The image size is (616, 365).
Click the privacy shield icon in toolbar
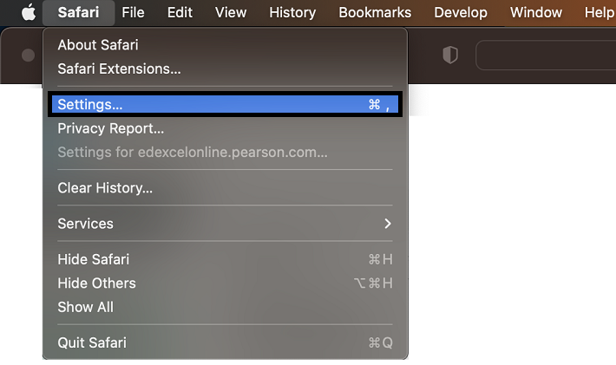[x=449, y=55]
